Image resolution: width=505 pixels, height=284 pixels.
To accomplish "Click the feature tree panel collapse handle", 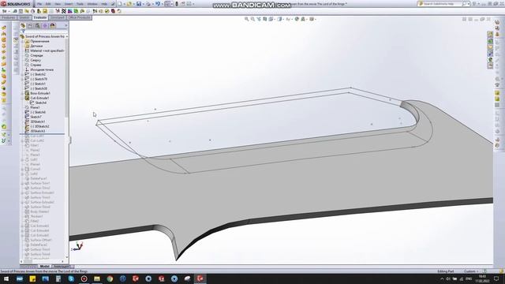I will [70, 140].
